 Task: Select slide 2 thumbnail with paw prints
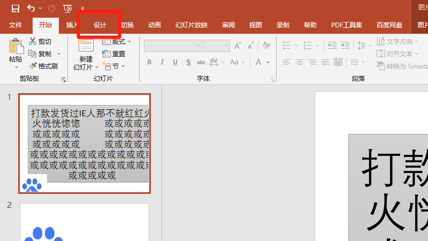[85, 222]
